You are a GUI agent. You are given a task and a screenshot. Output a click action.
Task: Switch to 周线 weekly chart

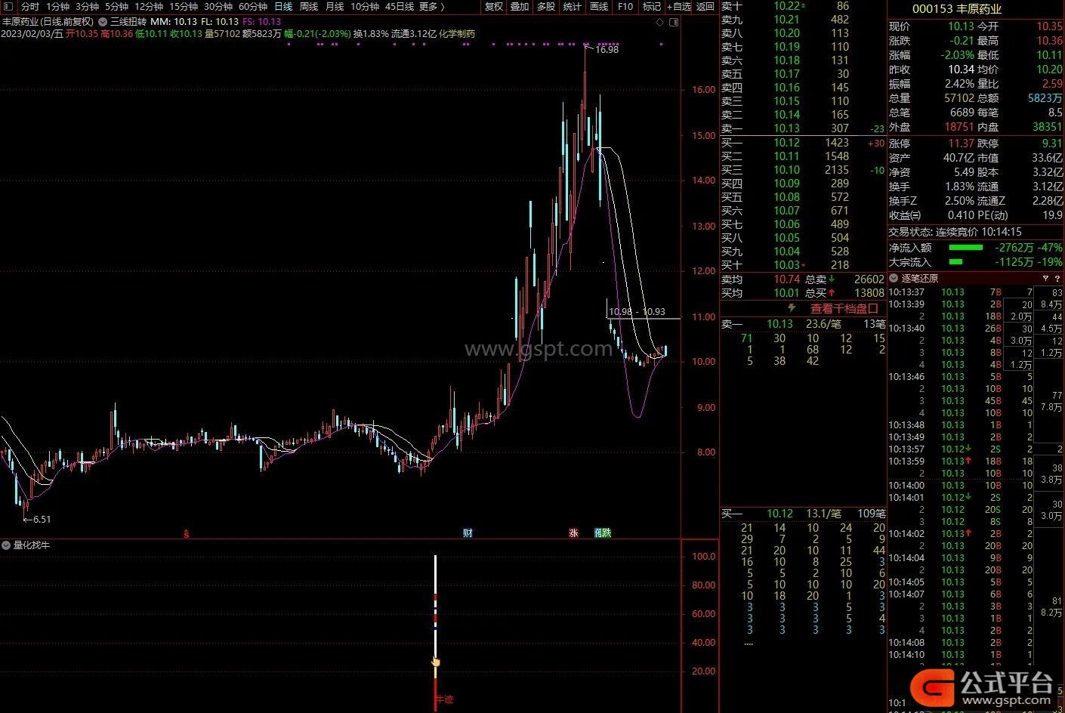(309, 6)
